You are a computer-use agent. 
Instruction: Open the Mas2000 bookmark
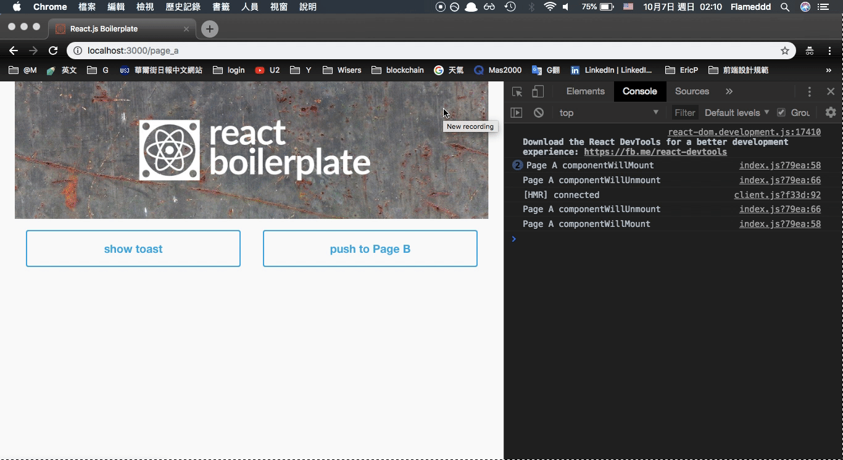tap(498, 70)
